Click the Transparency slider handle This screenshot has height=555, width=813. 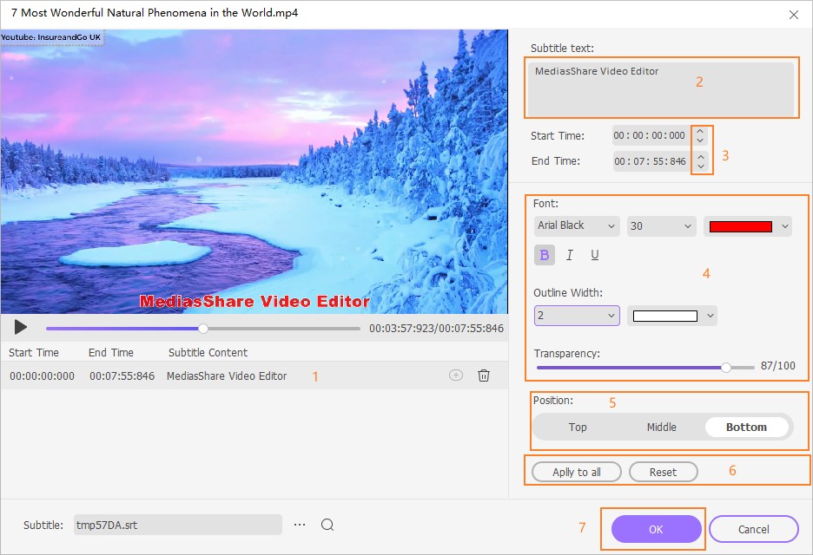[726, 367]
